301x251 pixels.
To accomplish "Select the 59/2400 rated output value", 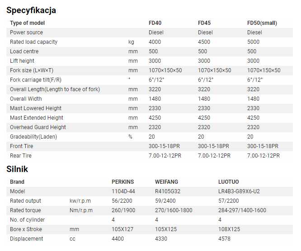I will 165,201.
